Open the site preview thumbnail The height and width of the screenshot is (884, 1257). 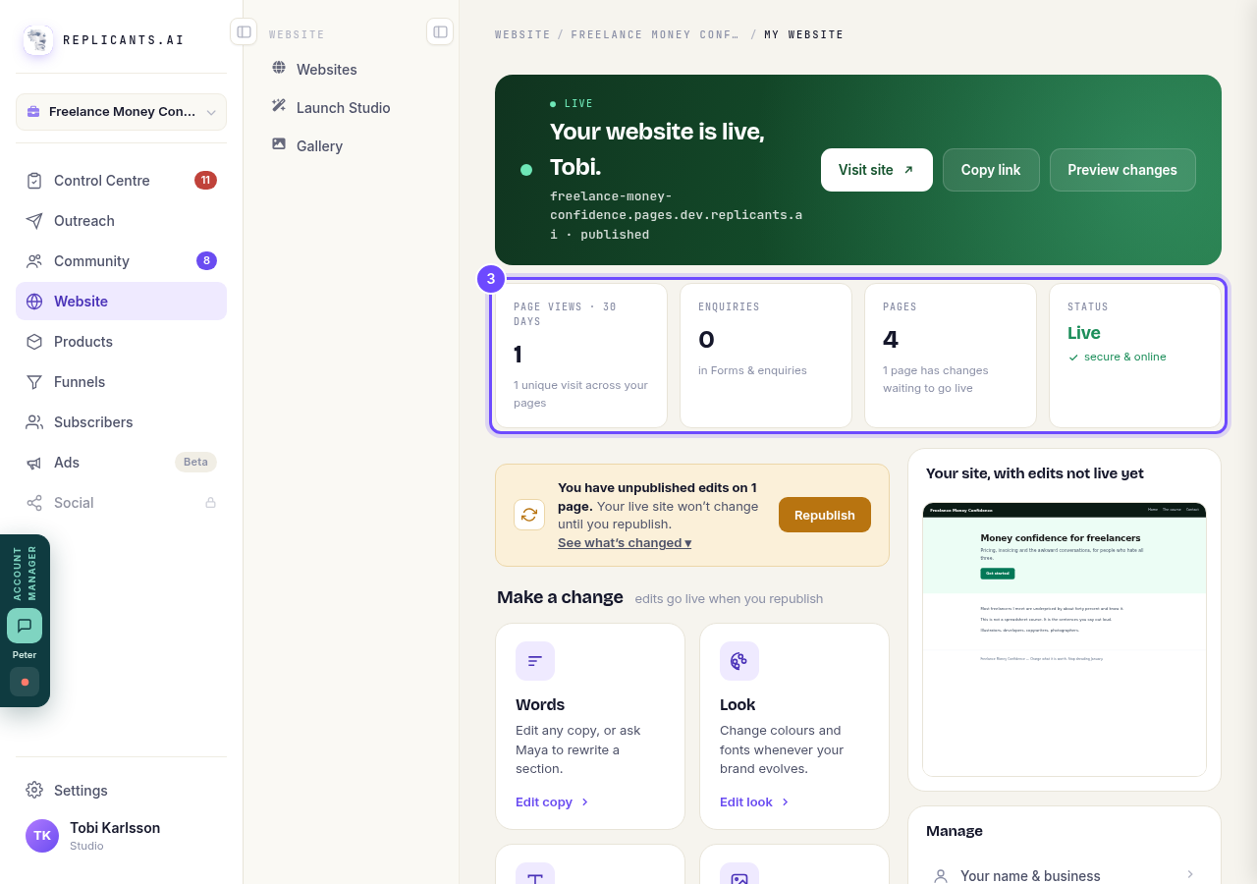(x=1065, y=639)
